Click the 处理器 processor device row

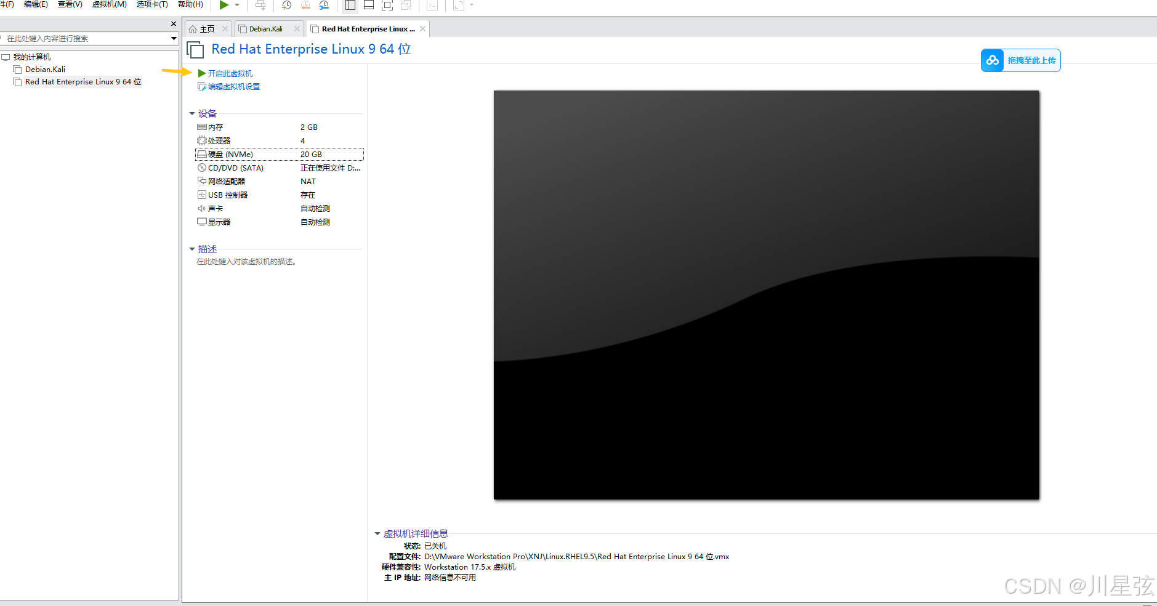279,140
